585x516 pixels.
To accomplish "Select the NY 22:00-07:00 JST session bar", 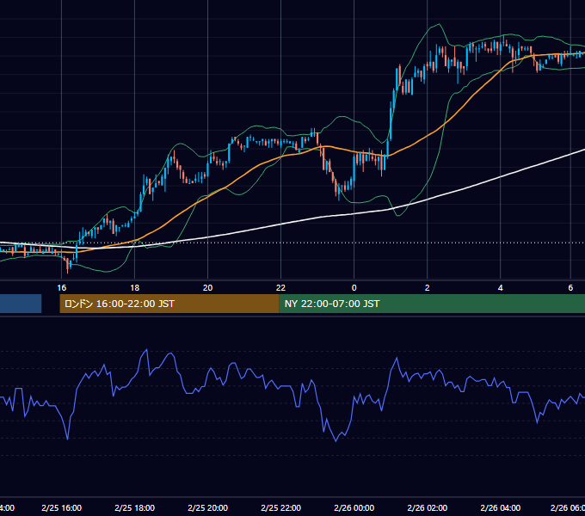I will coord(432,304).
